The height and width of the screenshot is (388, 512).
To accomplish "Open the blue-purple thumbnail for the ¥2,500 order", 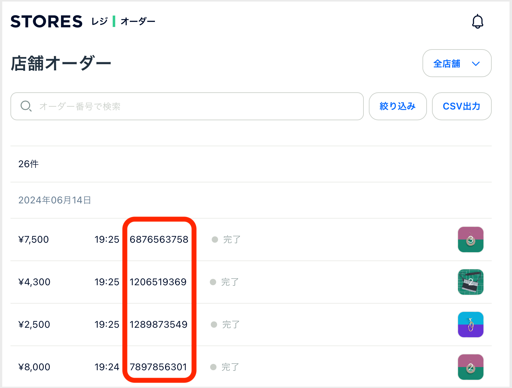I will [x=470, y=325].
